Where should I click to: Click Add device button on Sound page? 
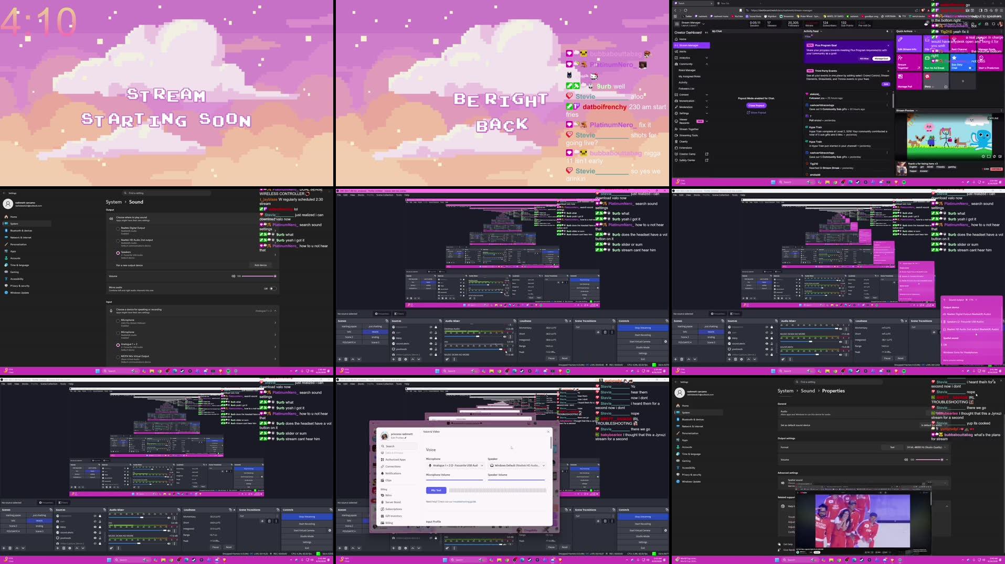[x=260, y=265]
